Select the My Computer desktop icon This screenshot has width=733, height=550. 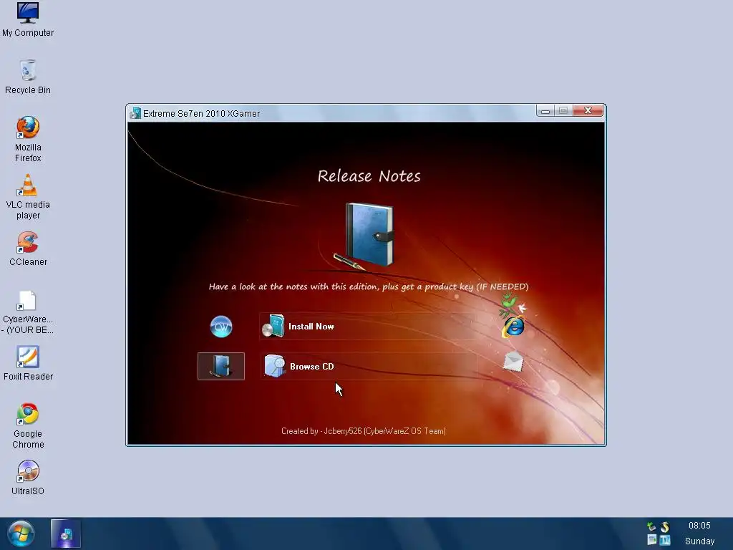click(x=28, y=19)
